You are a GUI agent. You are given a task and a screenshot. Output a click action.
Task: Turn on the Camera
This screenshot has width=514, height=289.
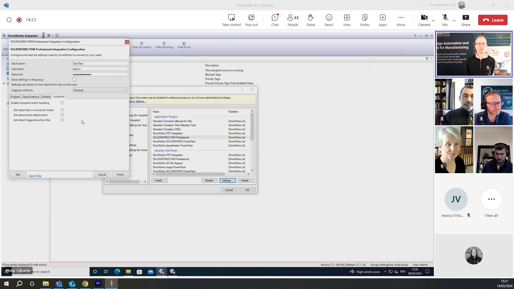point(424,20)
